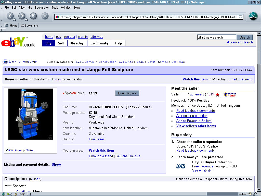
Task: Click the browser URL address field
Action: pos(149,17)
